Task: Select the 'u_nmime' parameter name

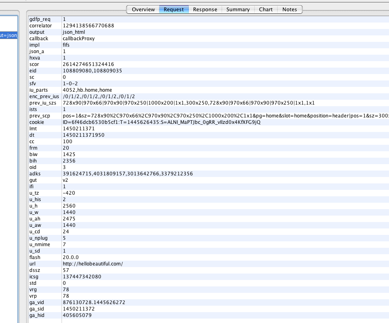Action: 40,245
